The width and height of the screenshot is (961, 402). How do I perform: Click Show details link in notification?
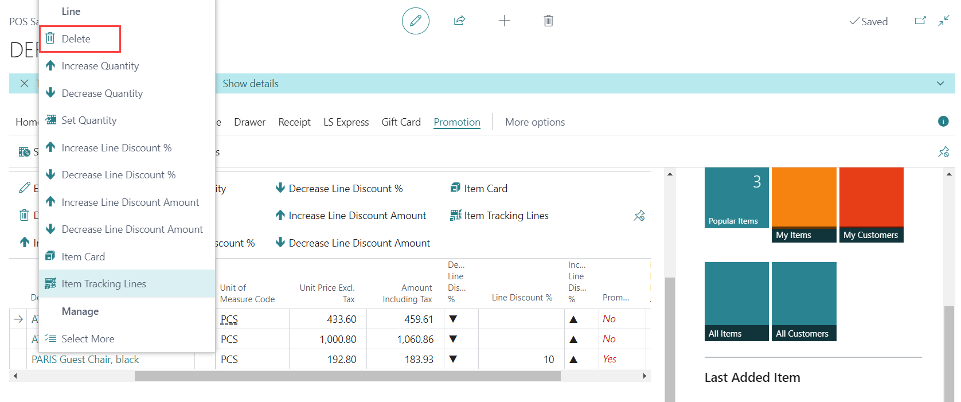coord(251,84)
